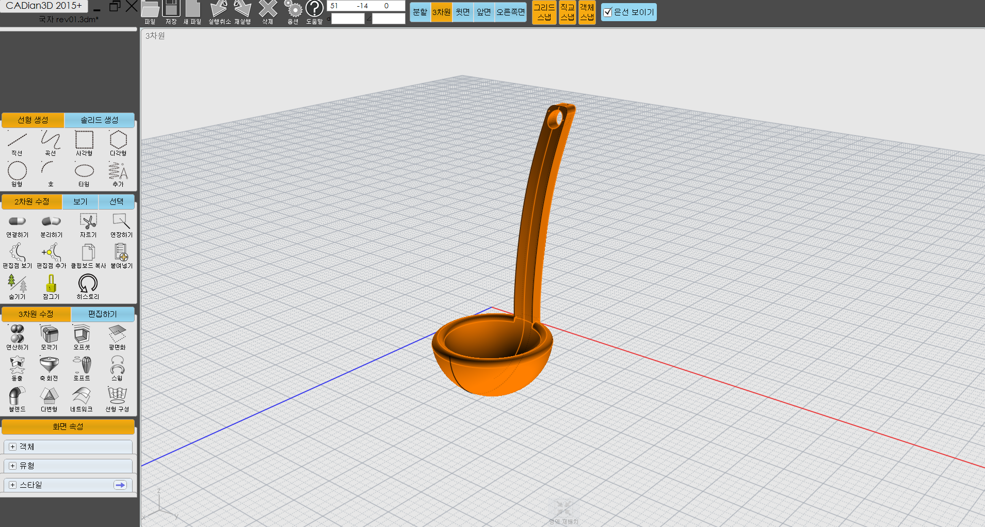This screenshot has width=985, height=527.
Task: Select the 직선 (Line) tool
Action: pos(17,140)
